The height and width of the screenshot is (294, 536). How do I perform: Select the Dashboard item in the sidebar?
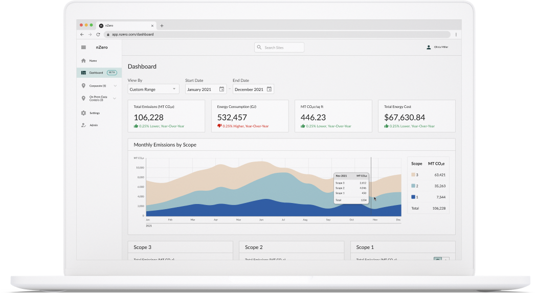point(96,73)
